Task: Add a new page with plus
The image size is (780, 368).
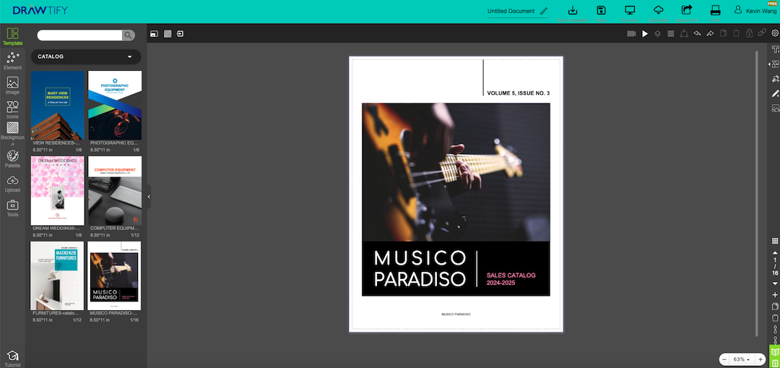Action: click(x=774, y=295)
